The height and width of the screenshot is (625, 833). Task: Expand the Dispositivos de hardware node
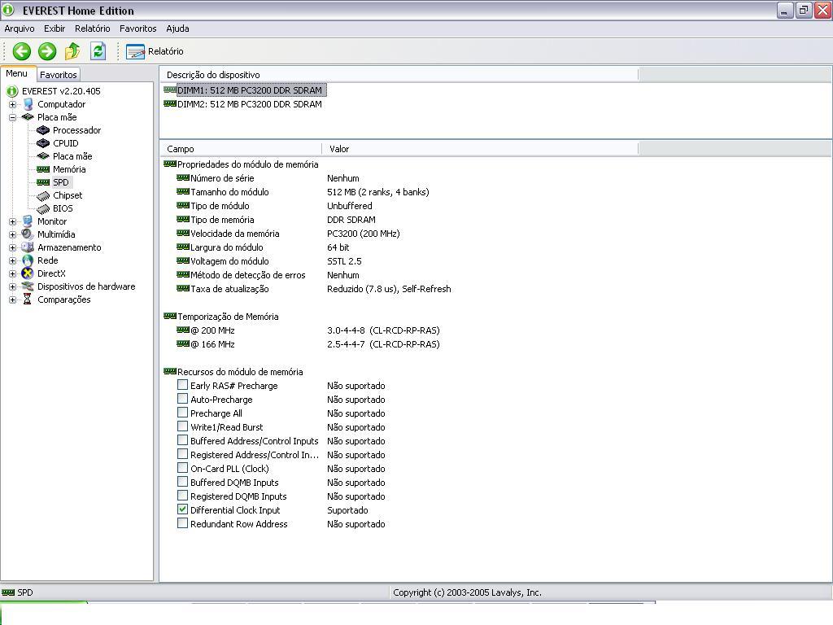tap(13, 286)
